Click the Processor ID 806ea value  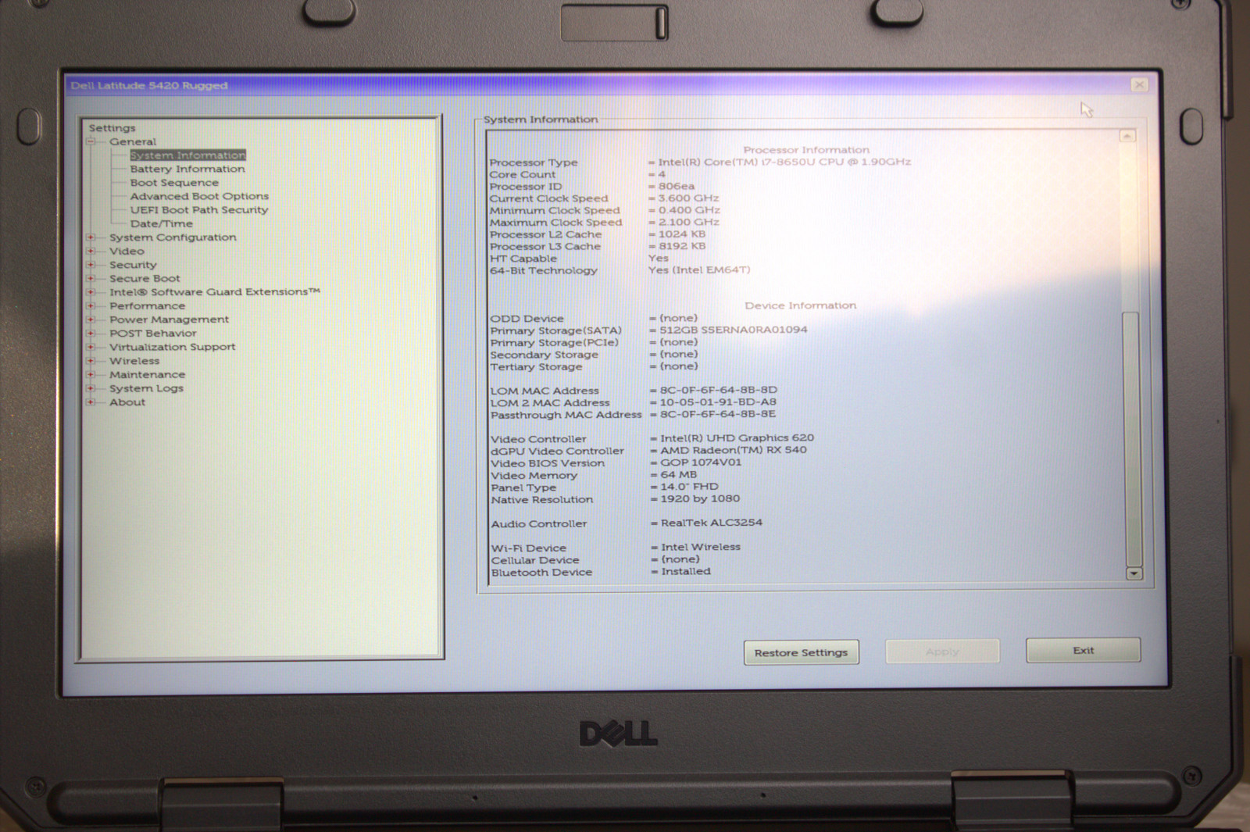pyautogui.click(x=677, y=186)
